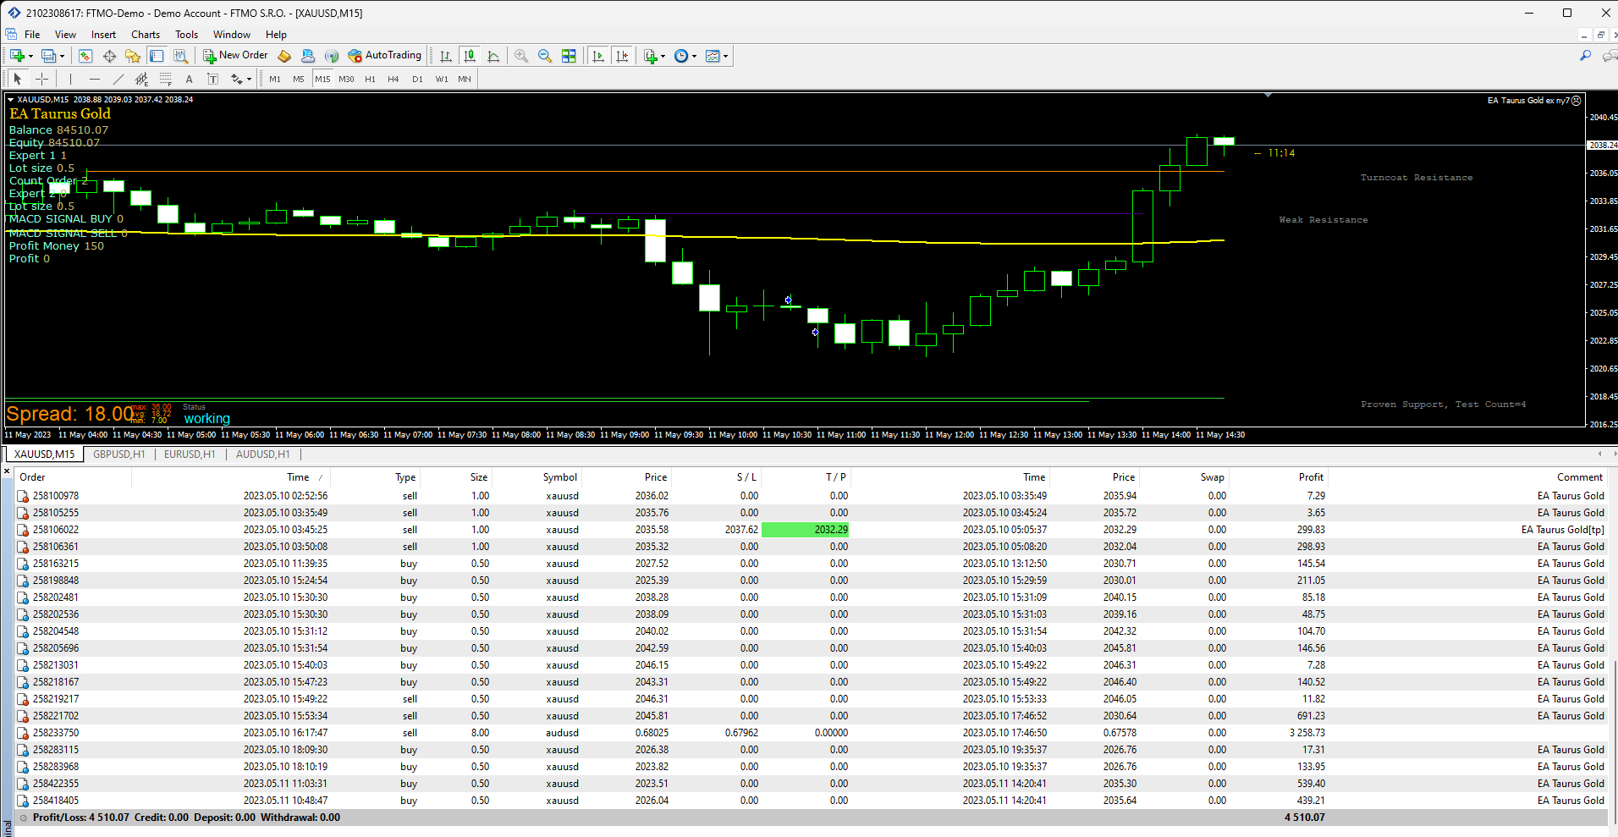Choose the draw trendline tool
1618x837 pixels.
click(x=118, y=79)
